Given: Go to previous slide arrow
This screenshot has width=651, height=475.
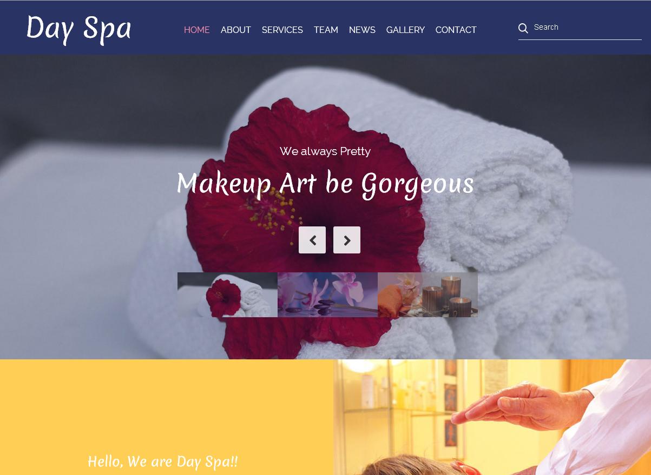Looking at the screenshot, I should [x=312, y=240].
